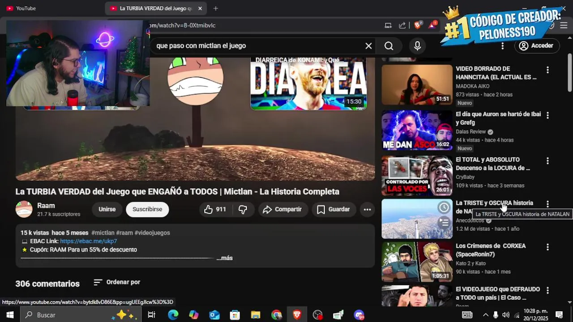Expand description with ...más

coord(225,258)
